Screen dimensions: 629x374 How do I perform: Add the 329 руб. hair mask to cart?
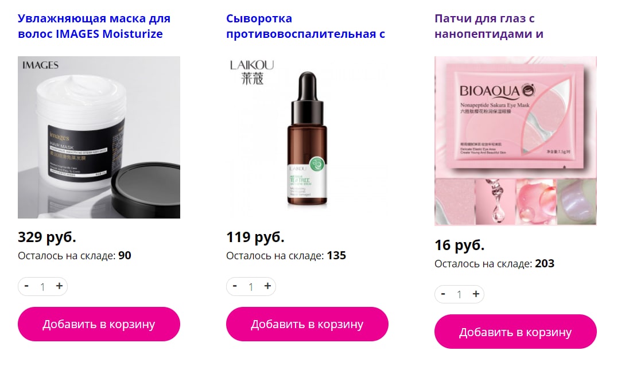(x=99, y=324)
